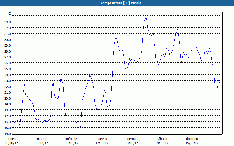
Task: Click the 24,0 axis value
Action: point(7,75)
